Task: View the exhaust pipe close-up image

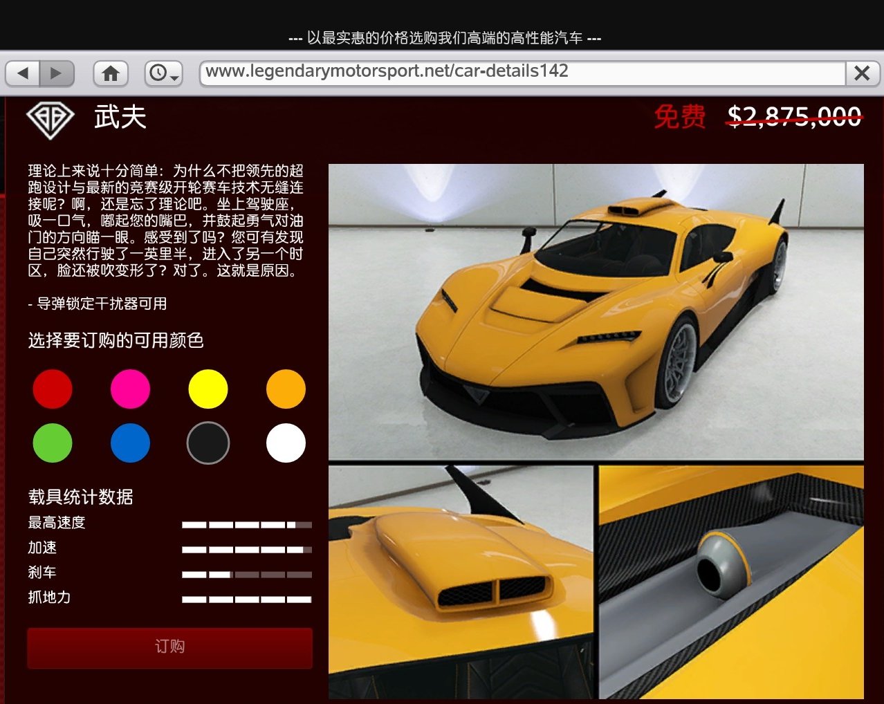Action: tap(731, 582)
